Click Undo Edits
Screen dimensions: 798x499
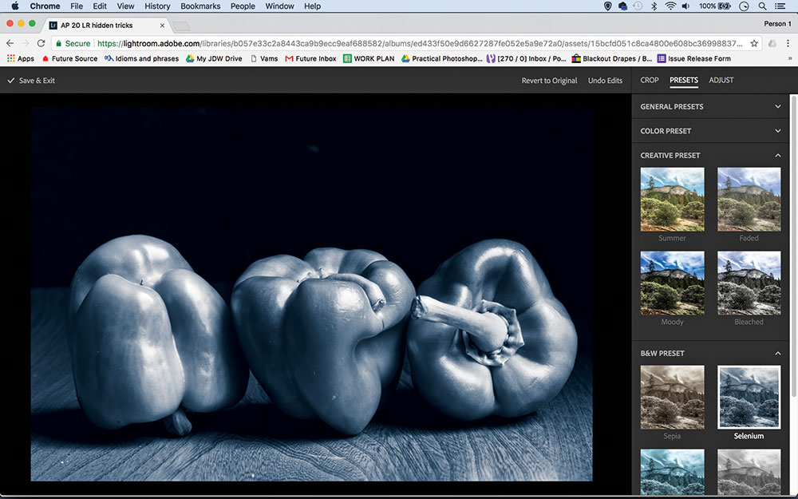(x=605, y=81)
